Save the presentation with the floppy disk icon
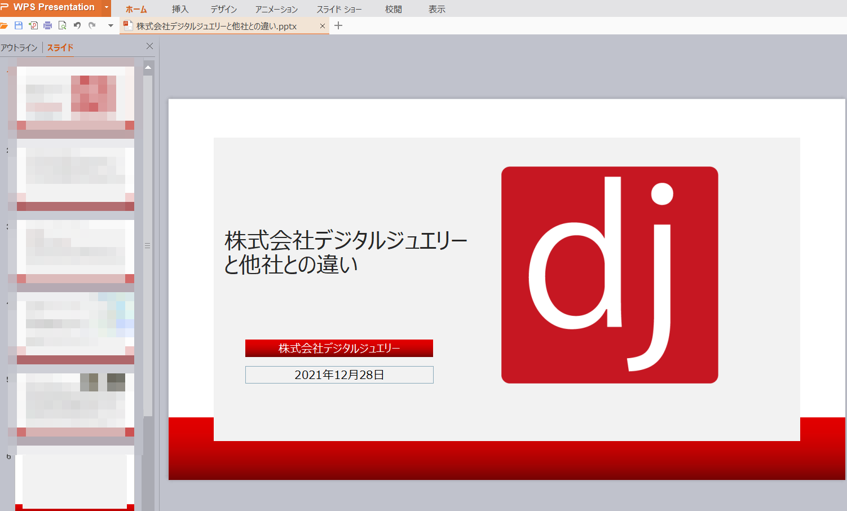Image resolution: width=847 pixels, height=511 pixels. [x=19, y=25]
